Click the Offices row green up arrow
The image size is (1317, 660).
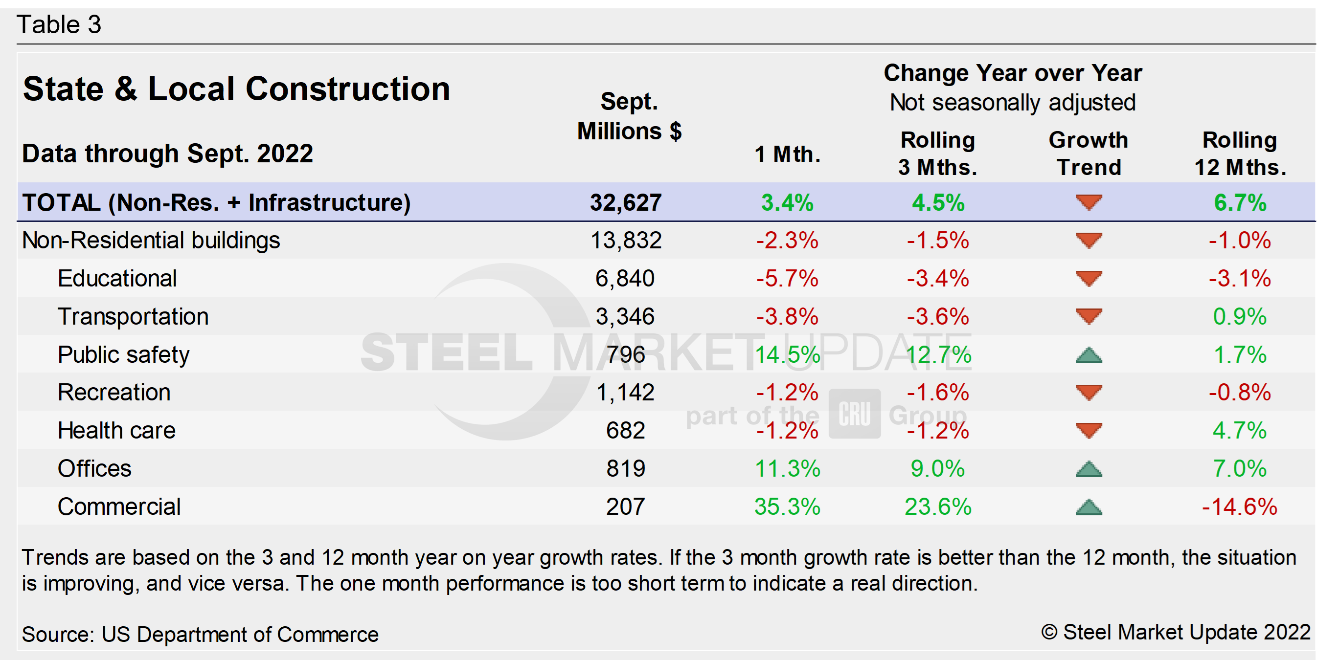click(x=1089, y=469)
